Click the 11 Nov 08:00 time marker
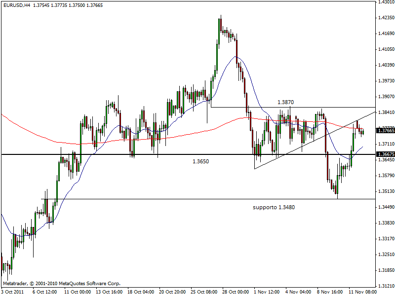 point(364,292)
